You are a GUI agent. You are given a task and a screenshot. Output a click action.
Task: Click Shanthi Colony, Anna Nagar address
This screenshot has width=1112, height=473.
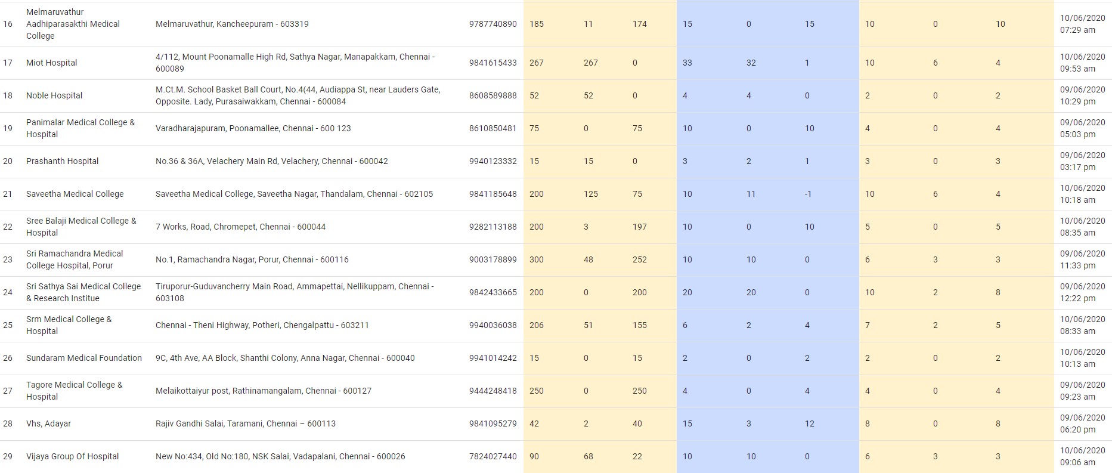click(285, 358)
